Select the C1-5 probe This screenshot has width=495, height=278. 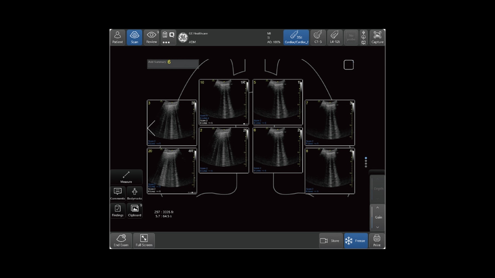(x=318, y=38)
